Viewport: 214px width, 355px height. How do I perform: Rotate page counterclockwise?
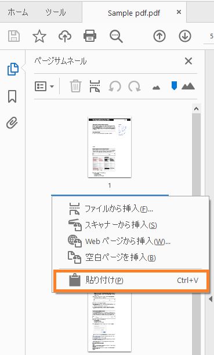[x=115, y=87]
